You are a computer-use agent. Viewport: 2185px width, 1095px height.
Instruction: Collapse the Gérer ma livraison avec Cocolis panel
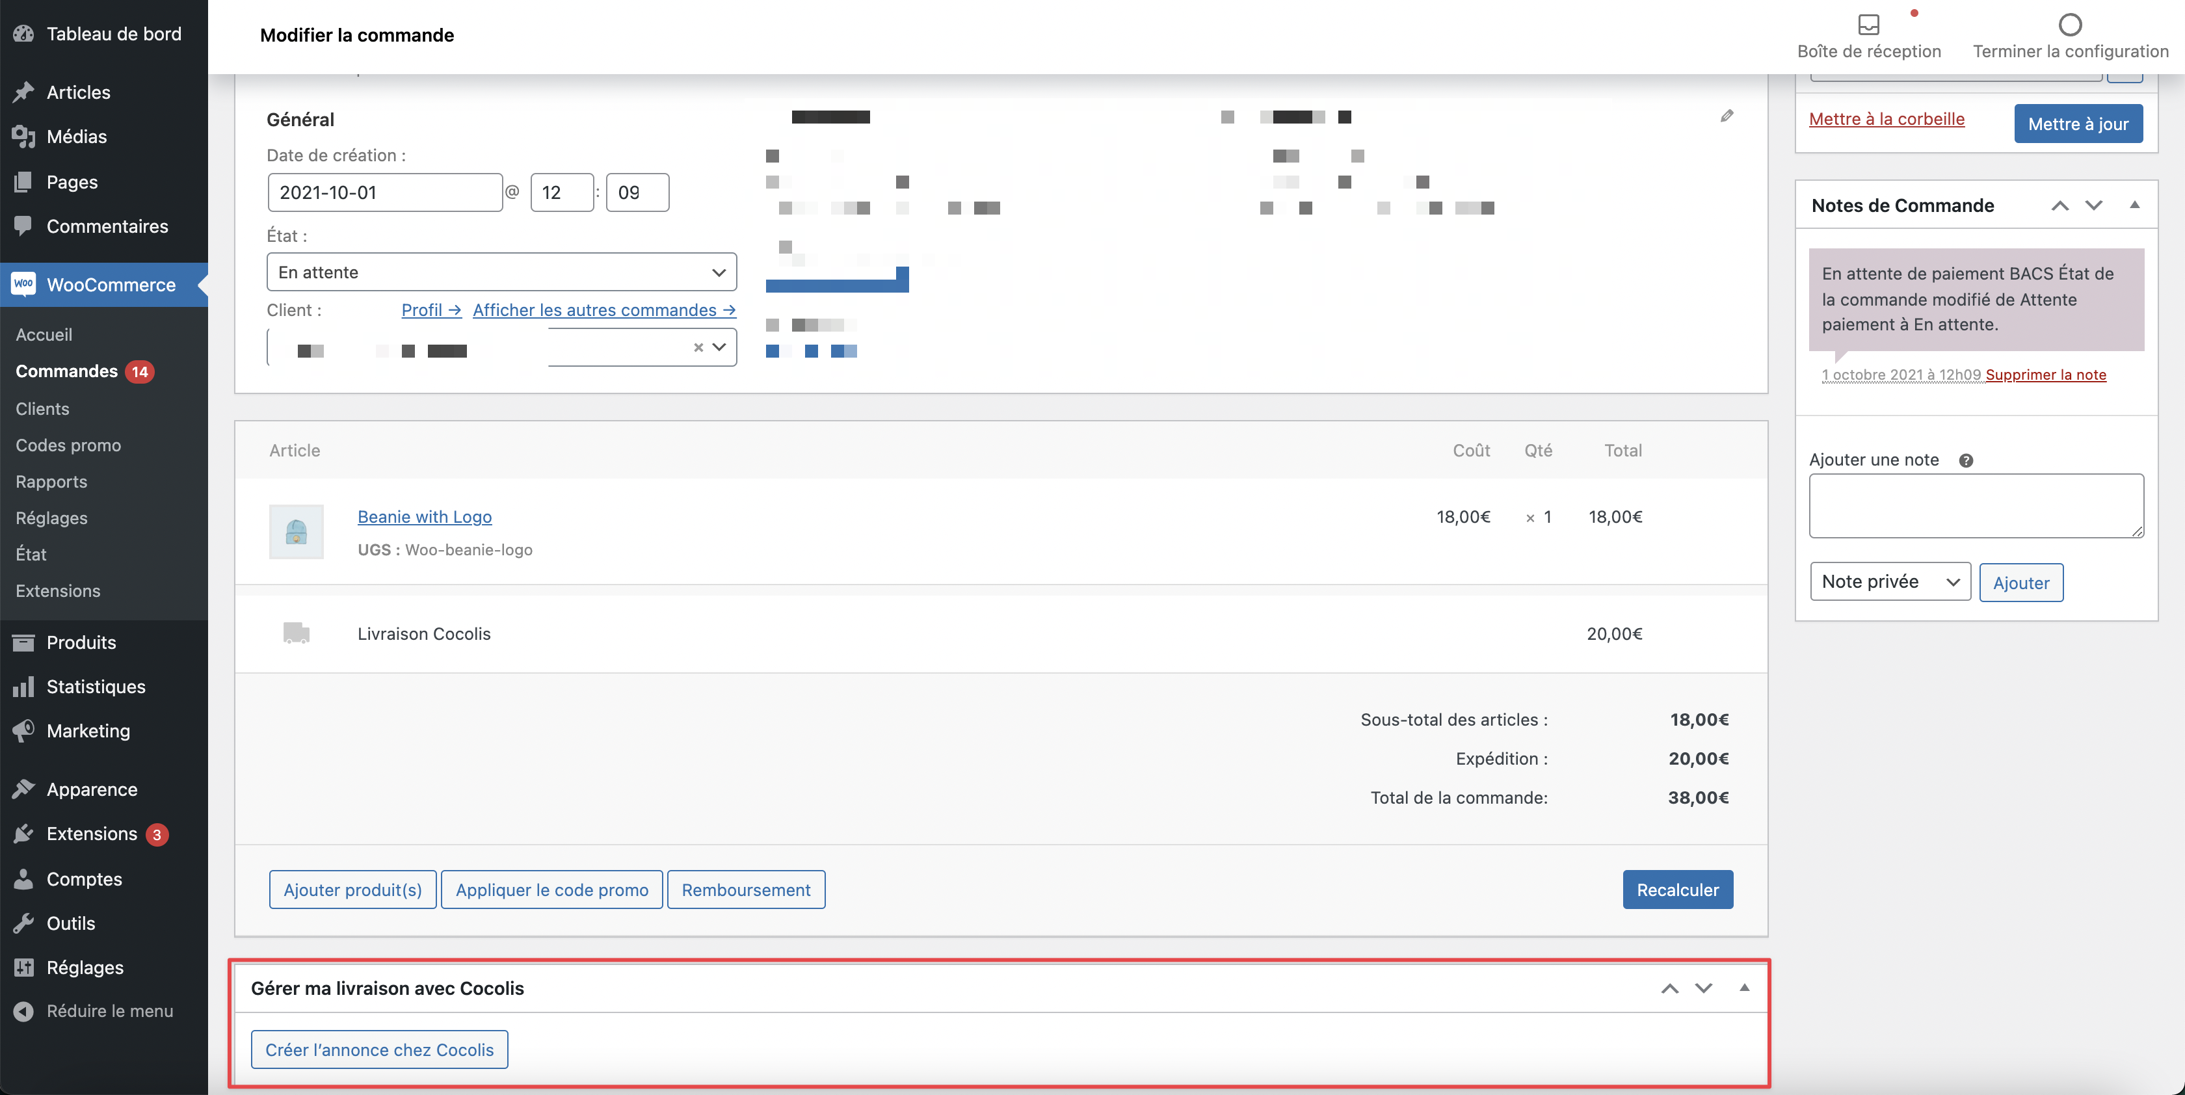(x=1744, y=988)
